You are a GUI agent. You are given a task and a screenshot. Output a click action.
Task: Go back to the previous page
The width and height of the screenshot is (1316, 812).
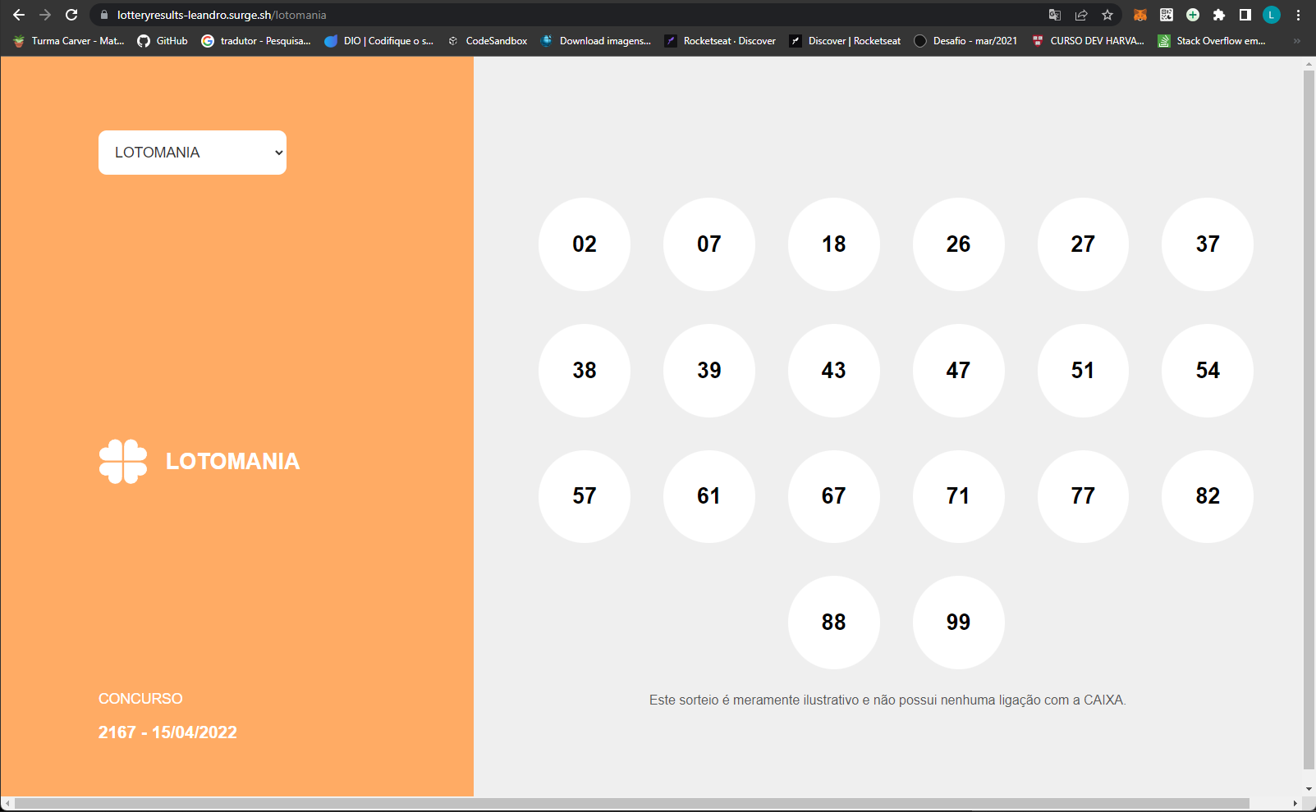(19, 15)
